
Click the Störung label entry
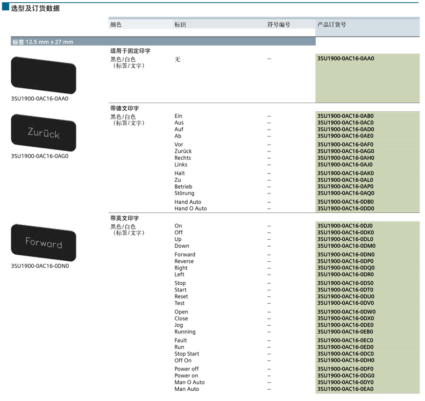(x=185, y=194)
